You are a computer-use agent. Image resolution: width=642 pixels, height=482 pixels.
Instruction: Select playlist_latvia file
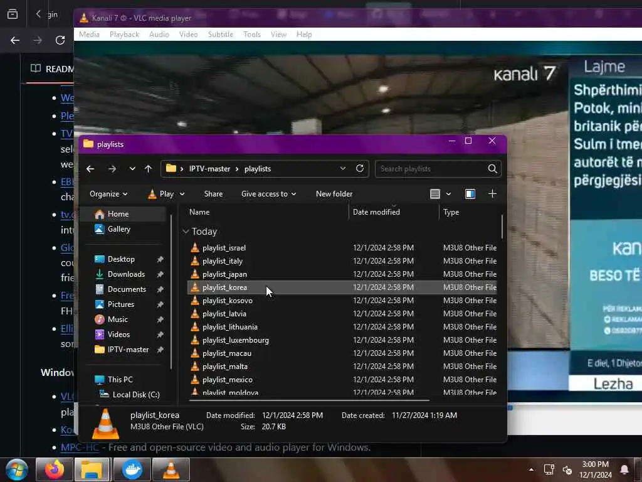[342, 314]
